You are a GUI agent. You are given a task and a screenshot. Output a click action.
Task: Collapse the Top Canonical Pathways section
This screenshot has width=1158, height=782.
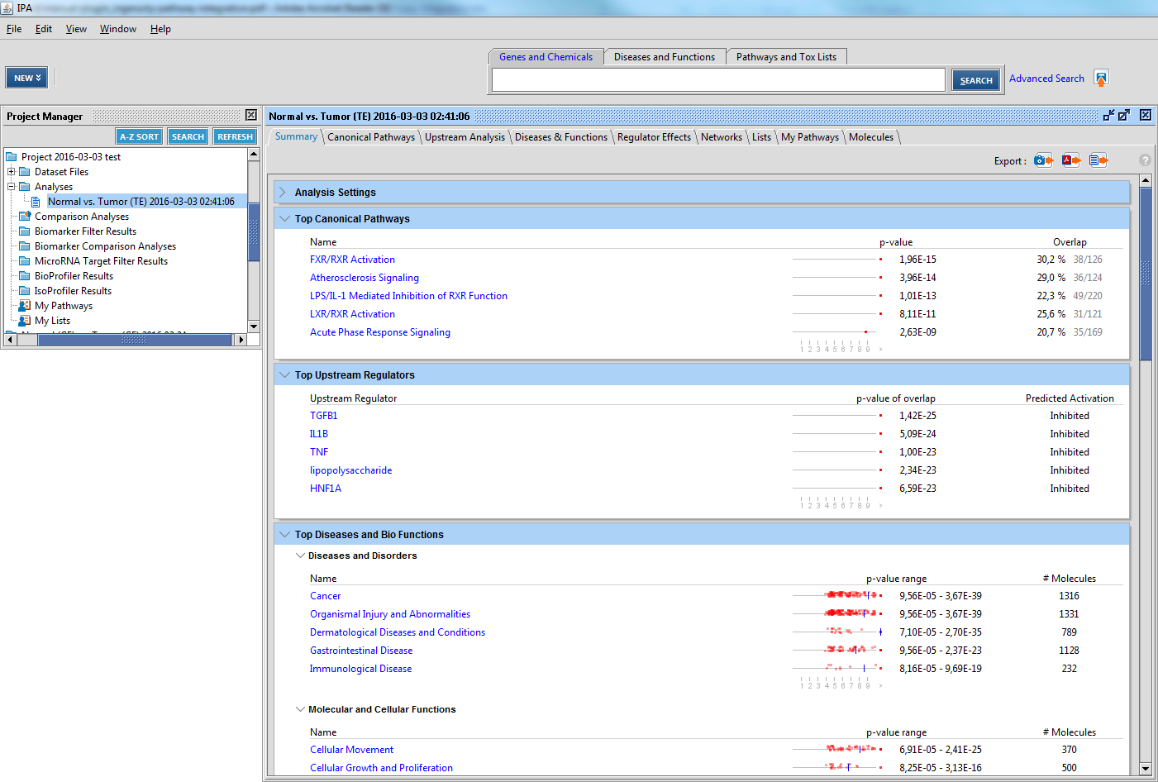point(284,218)
